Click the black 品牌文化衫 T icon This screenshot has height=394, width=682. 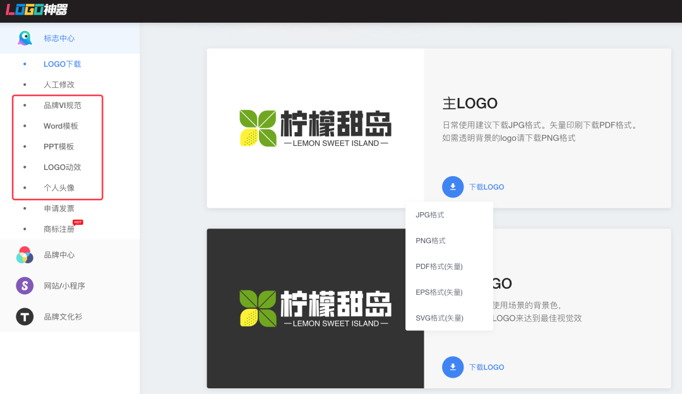[25, 317]
